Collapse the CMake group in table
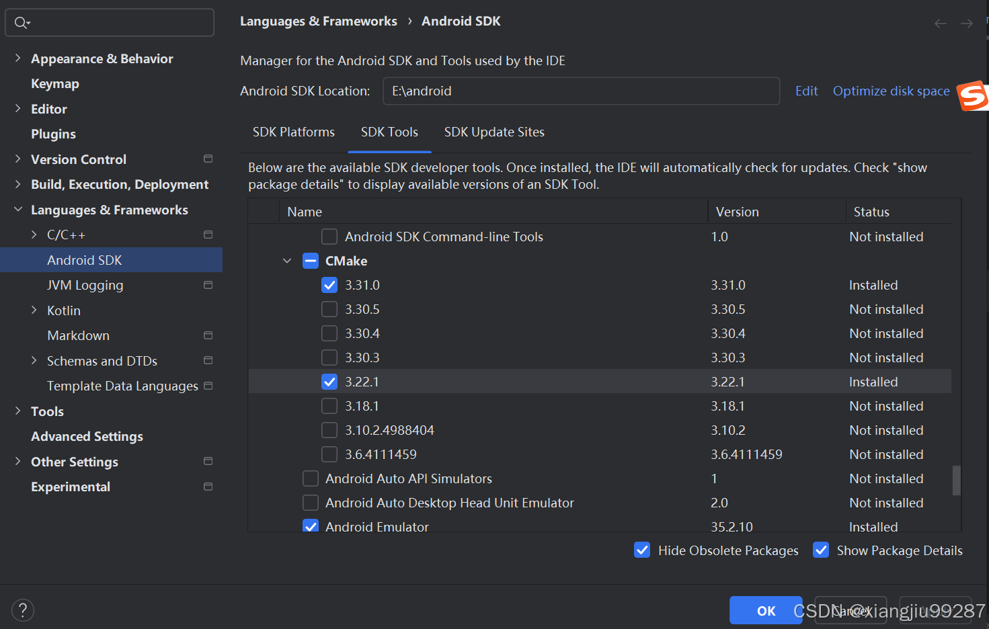This screenshot has height=629, width=989. point(287,261)
